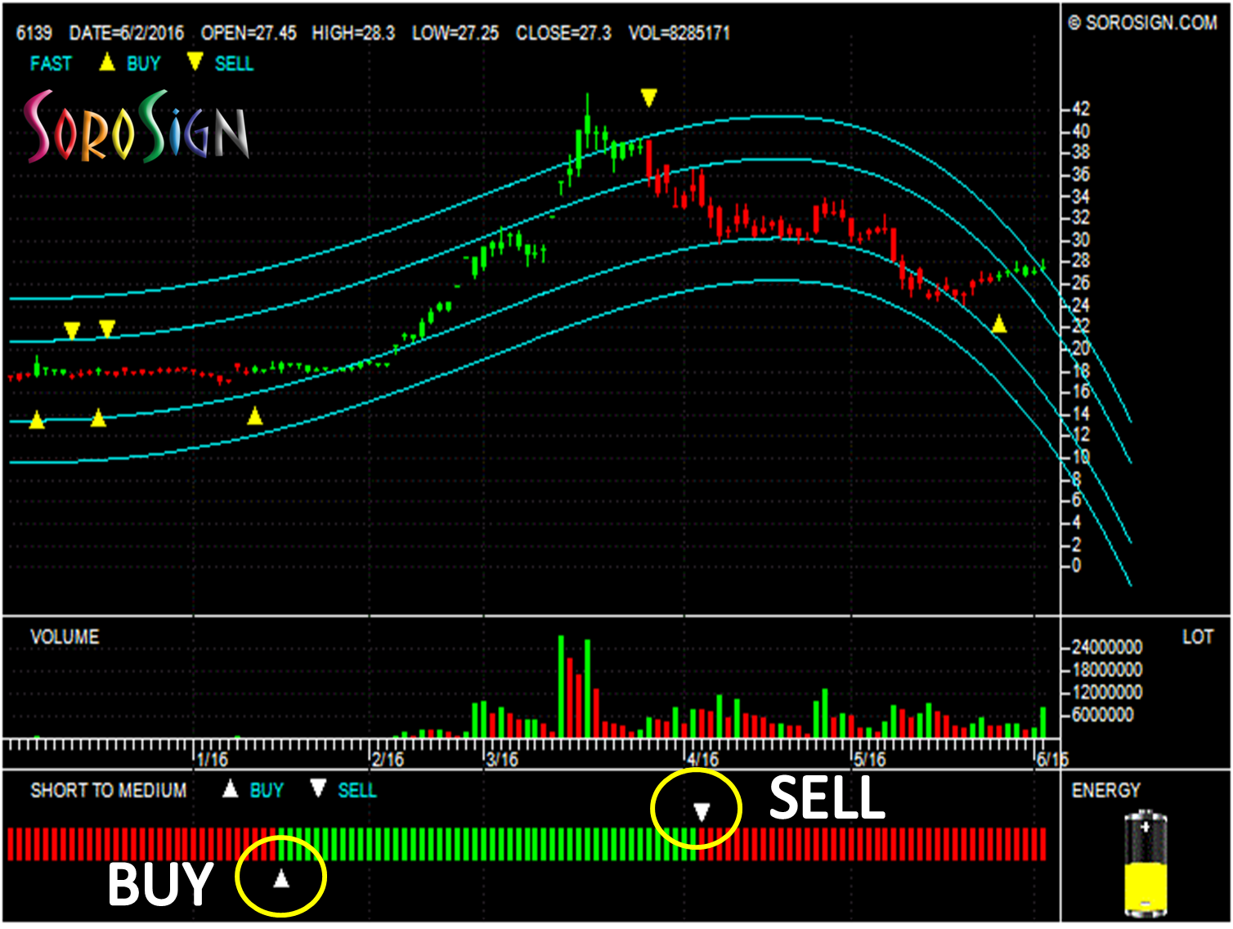Click the SHORT TO MEDIUM label
1233x929 pixels.
click(109, 791)
